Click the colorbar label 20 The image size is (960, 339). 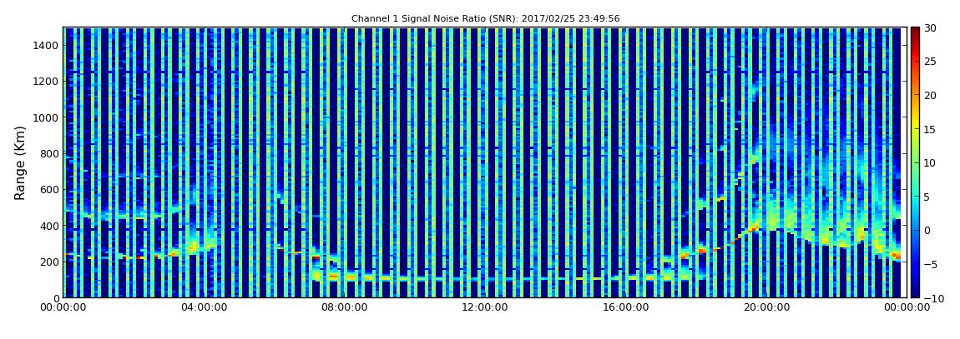pos(931,95)
